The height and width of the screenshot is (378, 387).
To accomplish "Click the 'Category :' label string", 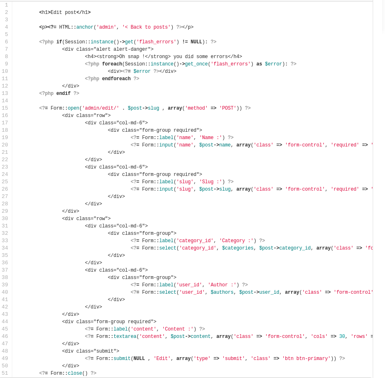I will (236, 241).
